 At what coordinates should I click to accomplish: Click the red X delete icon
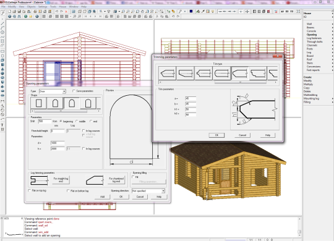[66, 11]
